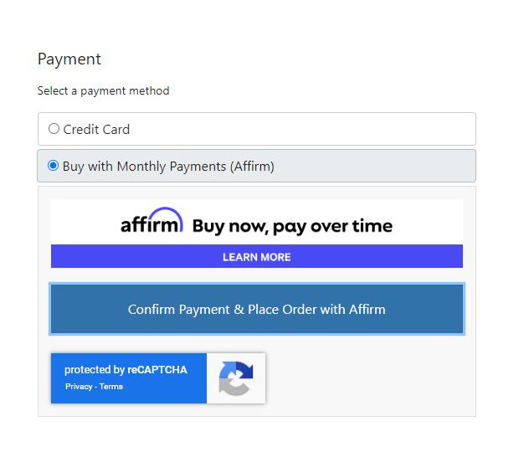Select the Credit Card radio button
Viewport: 519px width, 452px height.
point(54,129)
